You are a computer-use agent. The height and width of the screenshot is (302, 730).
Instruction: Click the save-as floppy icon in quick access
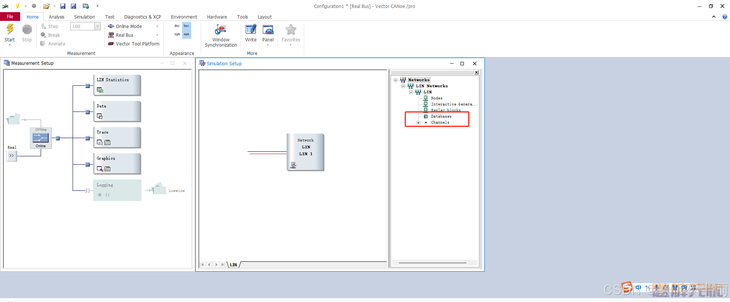click(73, 6)
